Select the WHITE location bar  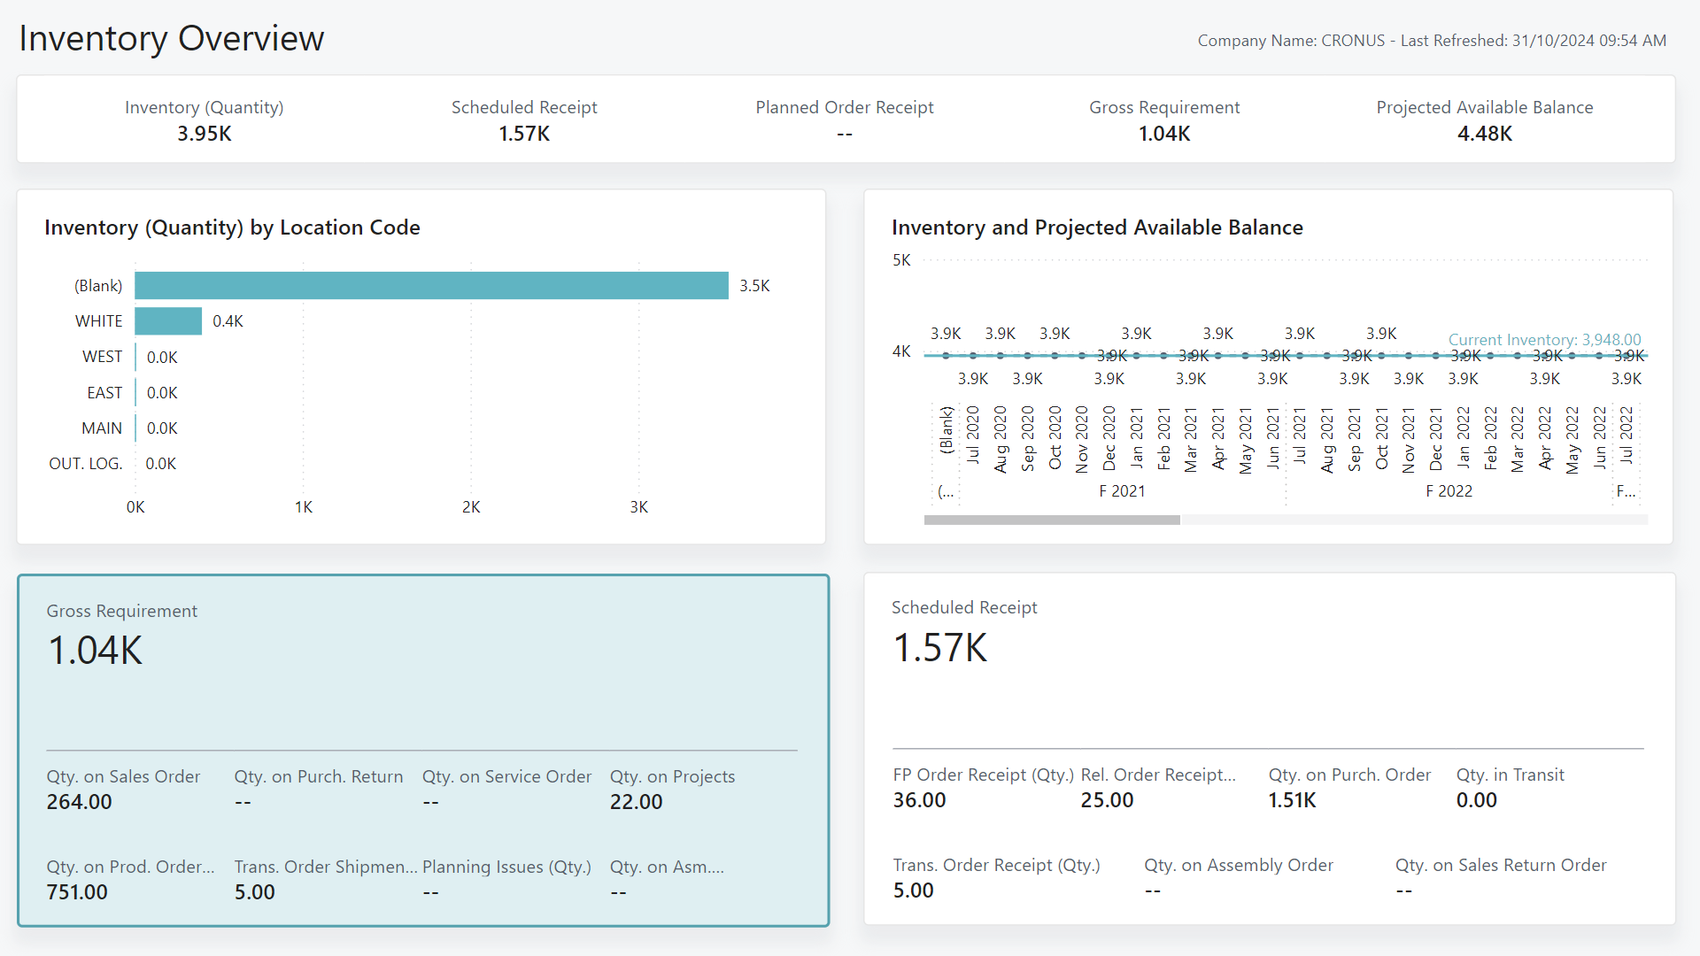(168, 320)
